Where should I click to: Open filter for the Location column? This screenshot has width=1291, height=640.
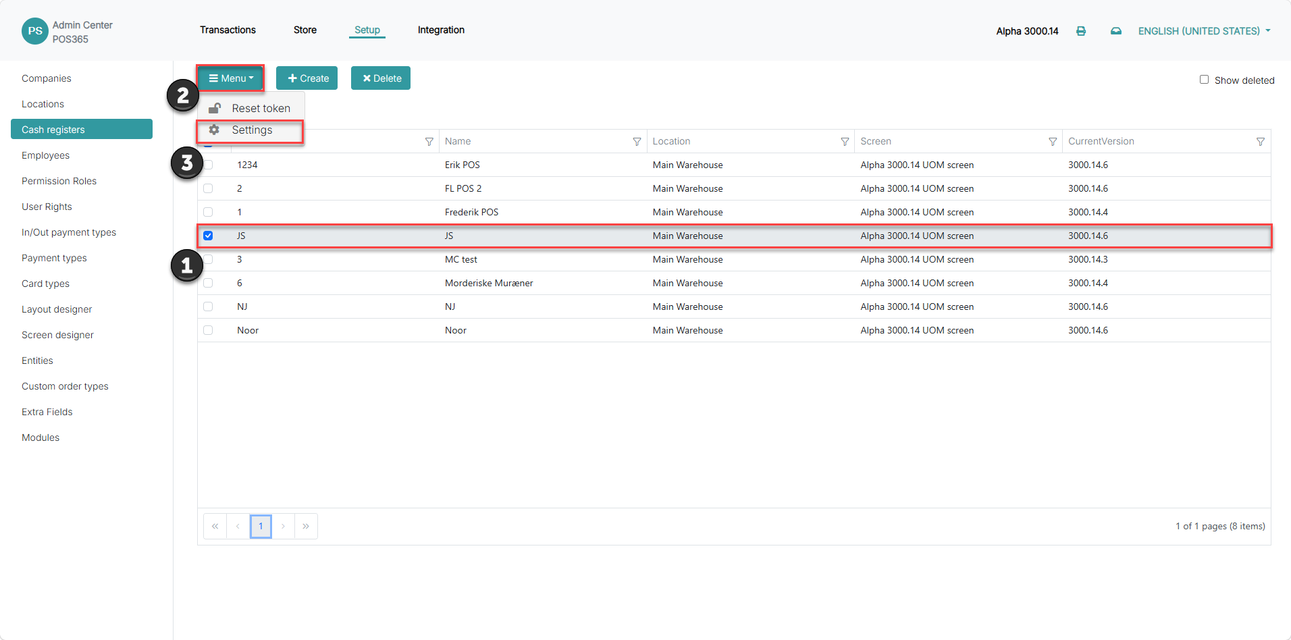(845, 142)
